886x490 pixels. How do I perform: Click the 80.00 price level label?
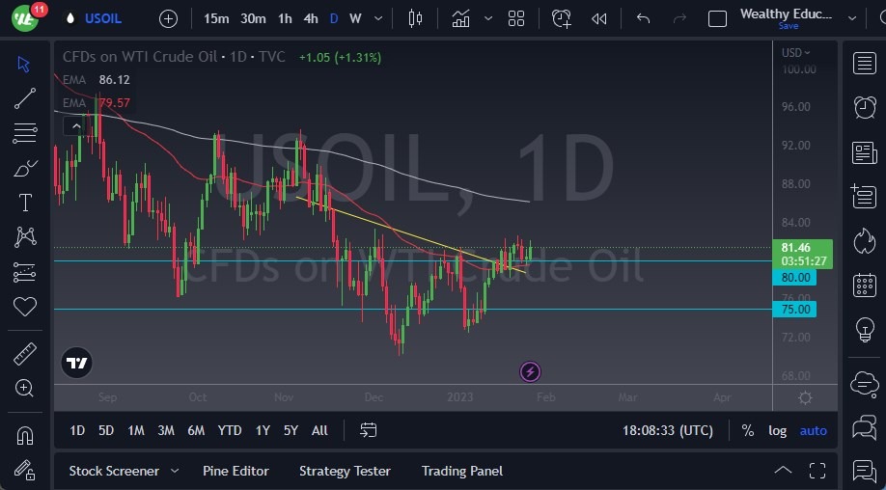797,278
